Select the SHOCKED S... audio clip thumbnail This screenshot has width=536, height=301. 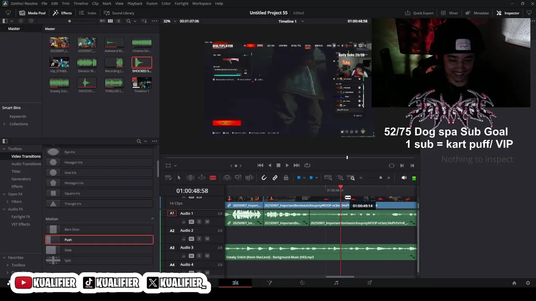click(x=142, y=62)
